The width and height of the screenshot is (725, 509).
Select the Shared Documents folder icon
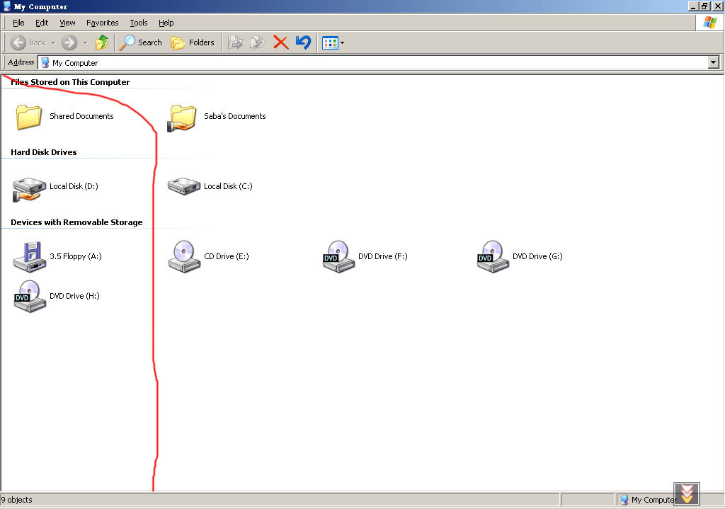coord(29,117)
